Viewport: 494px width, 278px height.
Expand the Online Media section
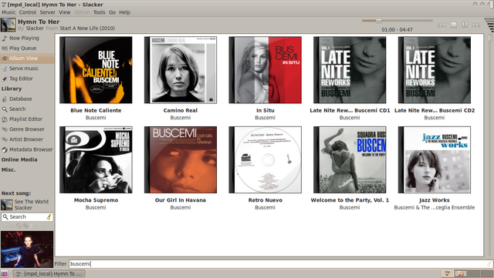19,159
